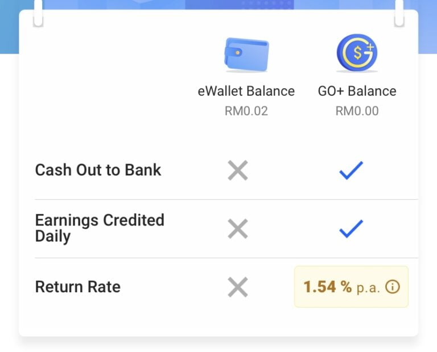Image resolution: width=437 pixels, height=352 pixels.
Task: Click eWallet Return Rate cross mark
Action: click(x=238, y=287)
